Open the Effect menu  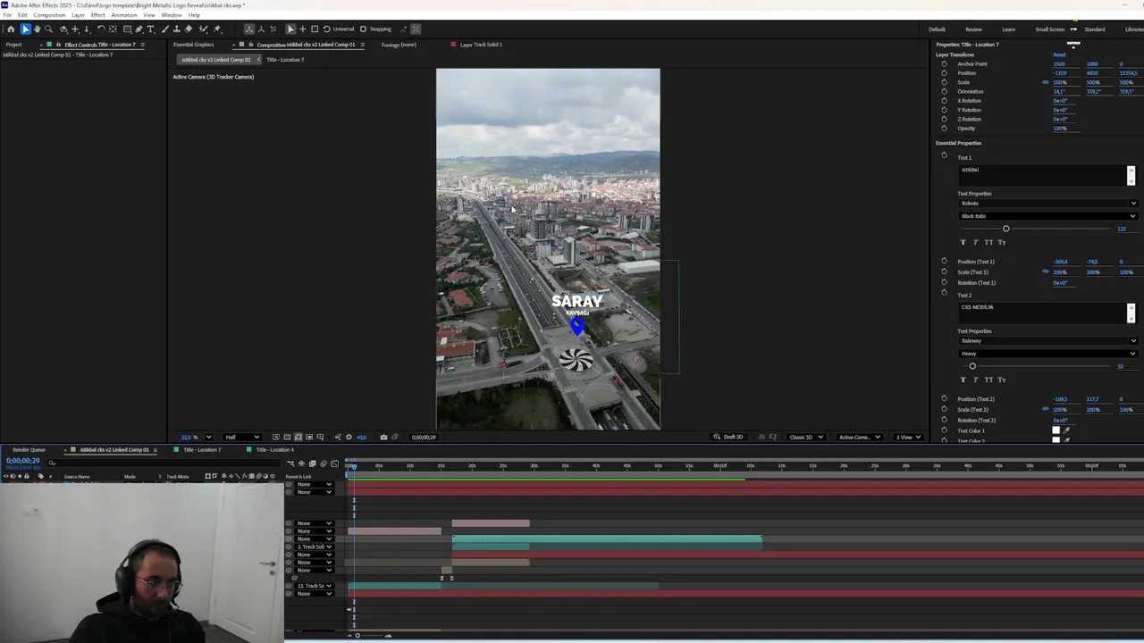click(97, 15)
